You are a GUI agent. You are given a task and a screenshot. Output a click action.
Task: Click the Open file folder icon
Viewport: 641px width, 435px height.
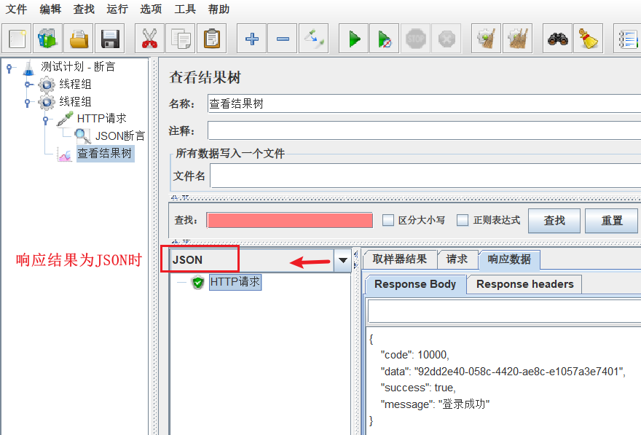coord(79,39)
